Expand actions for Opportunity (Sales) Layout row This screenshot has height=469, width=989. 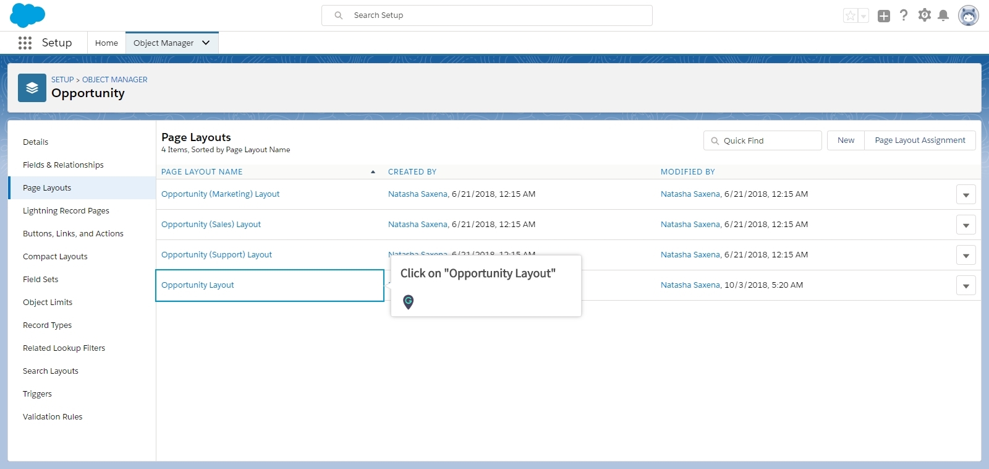pyautogui.click(x=966, y=225)
